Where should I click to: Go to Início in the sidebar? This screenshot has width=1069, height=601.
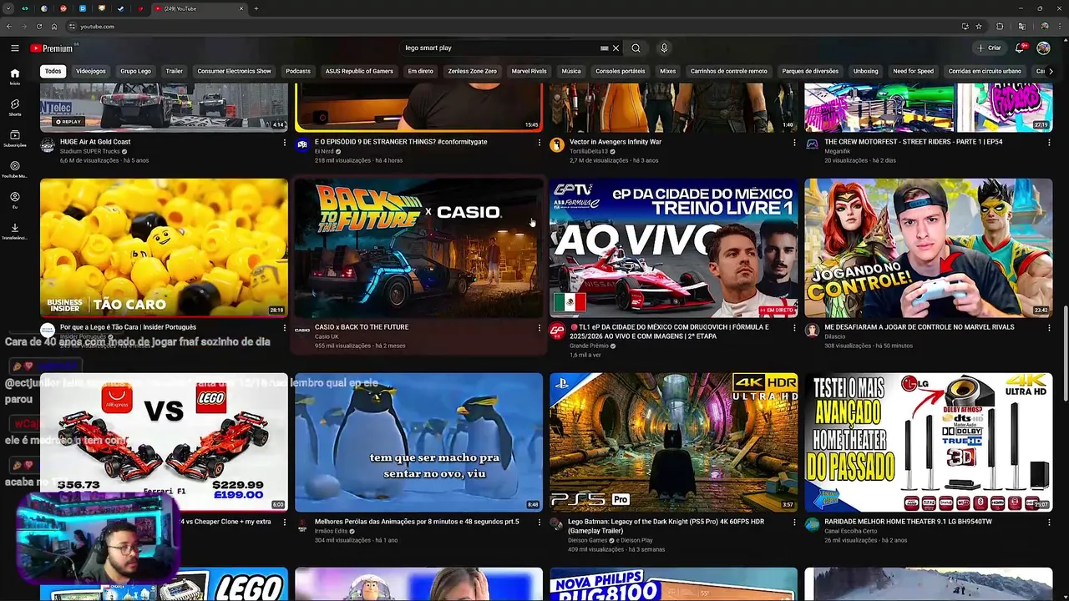15,77
